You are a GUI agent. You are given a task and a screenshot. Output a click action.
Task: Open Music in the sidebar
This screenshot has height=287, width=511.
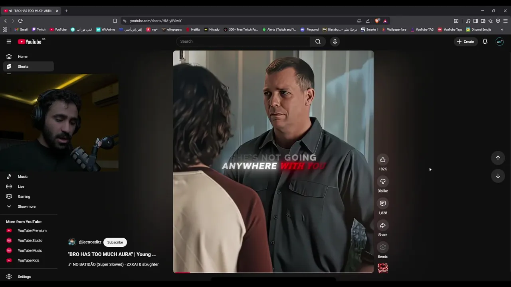28,177
